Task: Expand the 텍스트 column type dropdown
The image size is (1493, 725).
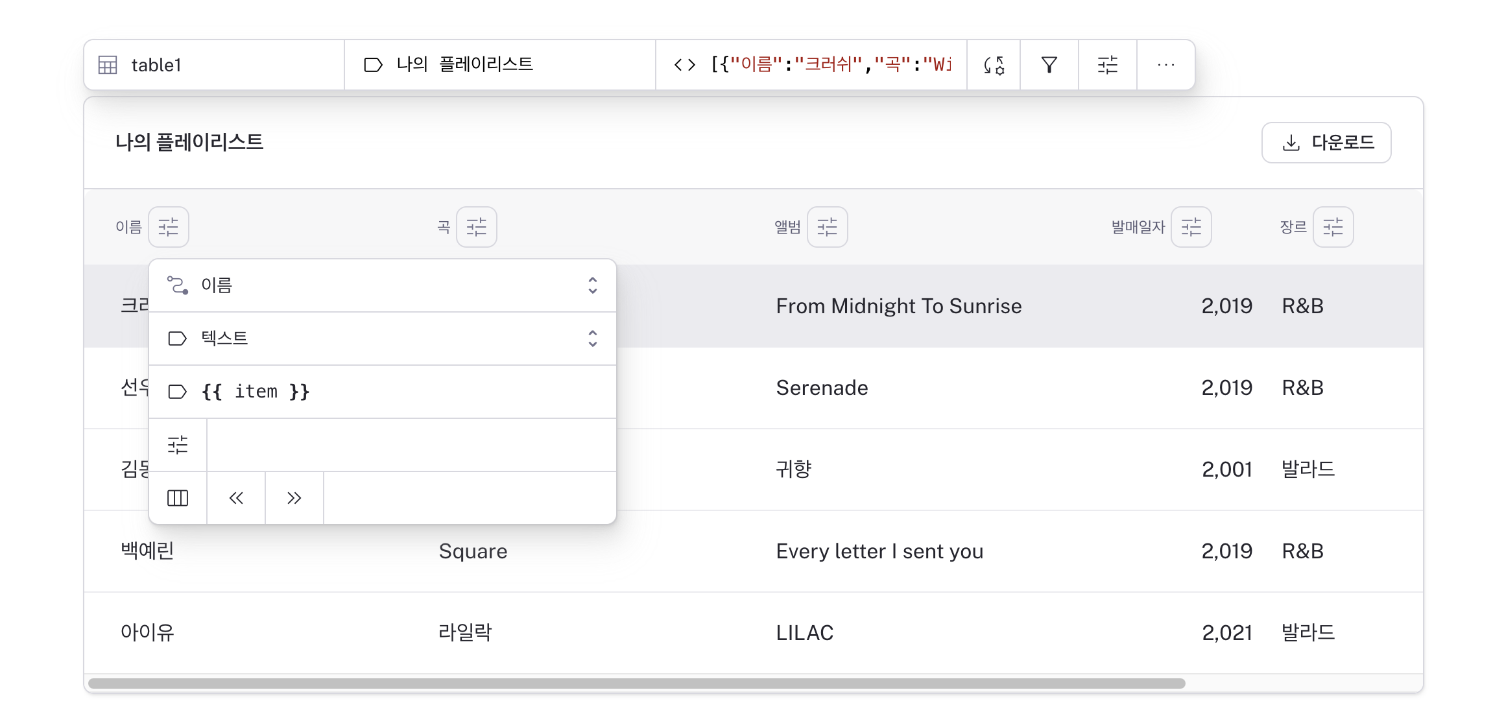Action: [383, 339]
